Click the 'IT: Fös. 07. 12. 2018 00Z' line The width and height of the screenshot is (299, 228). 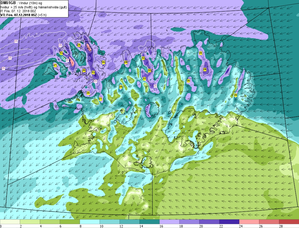[x=18, y=11]
